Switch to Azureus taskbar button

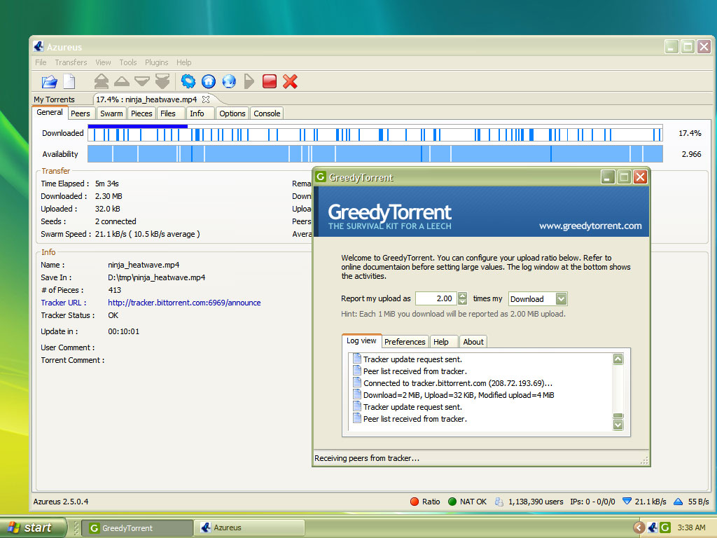(249, 528)
